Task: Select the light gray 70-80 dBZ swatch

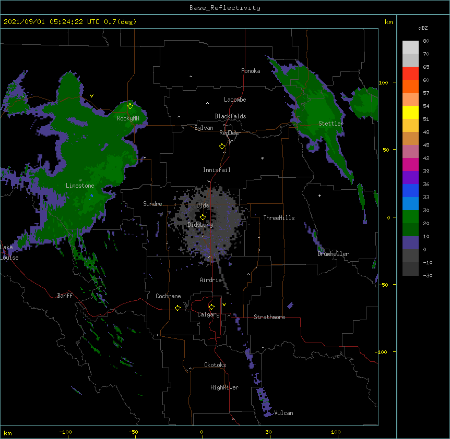Action: (410, 47)
